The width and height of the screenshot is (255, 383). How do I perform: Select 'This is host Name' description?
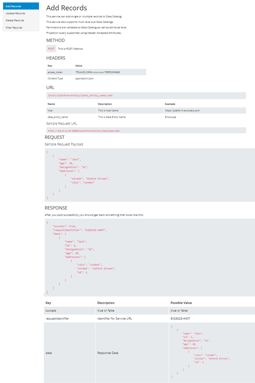[x=108, y=110]
